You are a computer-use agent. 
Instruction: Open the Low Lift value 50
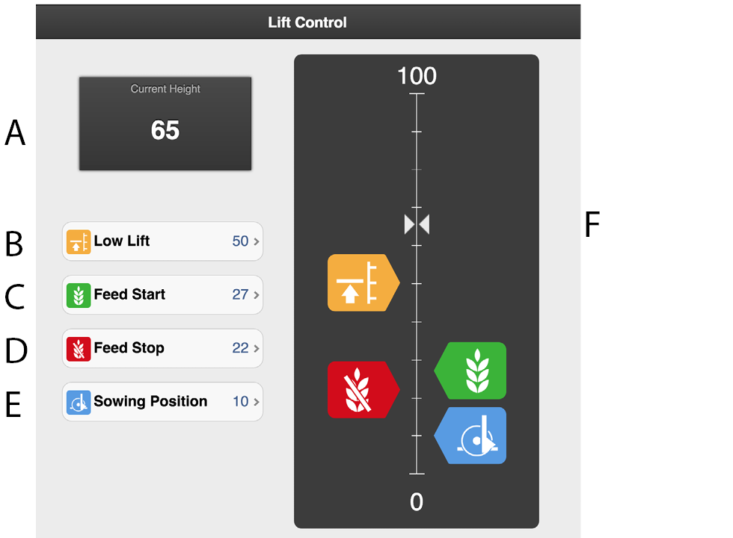tap(240, 241)
